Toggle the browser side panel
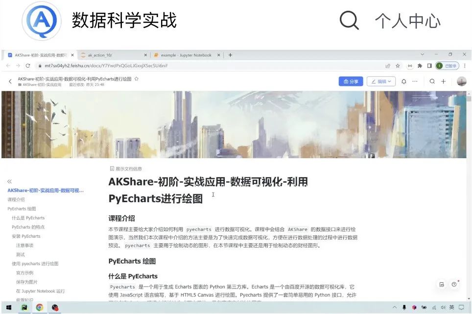 (429, 66)
